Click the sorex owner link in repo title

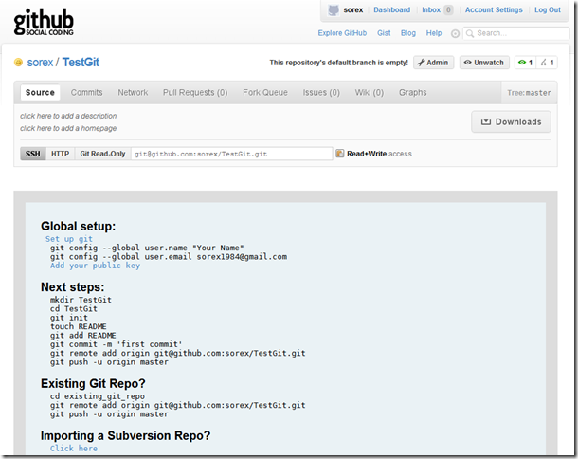click(x=40, y=63)
